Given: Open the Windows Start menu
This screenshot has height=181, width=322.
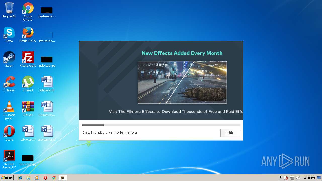Looking at the screenshot, I should (x=7, y=177).
